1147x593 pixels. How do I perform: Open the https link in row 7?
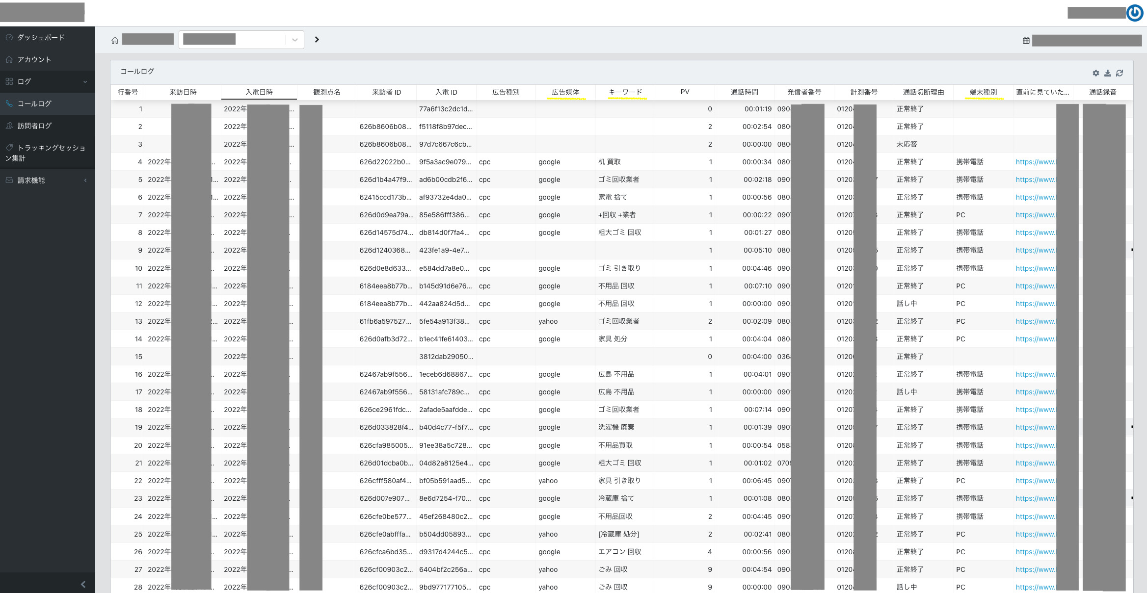click(x=1036, y=215)
